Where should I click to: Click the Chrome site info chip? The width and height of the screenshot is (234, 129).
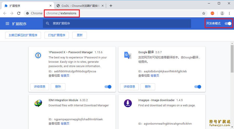coord(34,13)
